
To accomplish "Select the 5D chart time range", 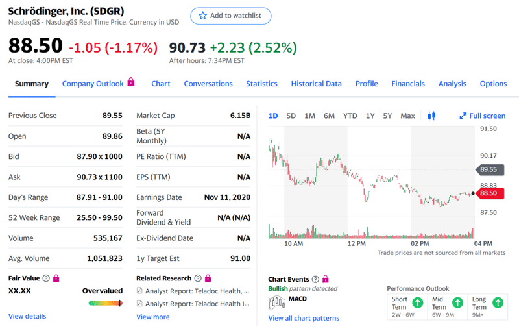I will click(x=291, y=116).
